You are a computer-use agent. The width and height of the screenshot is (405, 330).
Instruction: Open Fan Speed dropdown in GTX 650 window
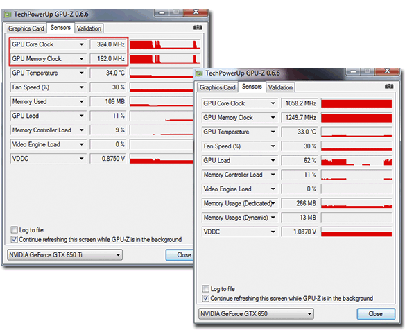273,146
